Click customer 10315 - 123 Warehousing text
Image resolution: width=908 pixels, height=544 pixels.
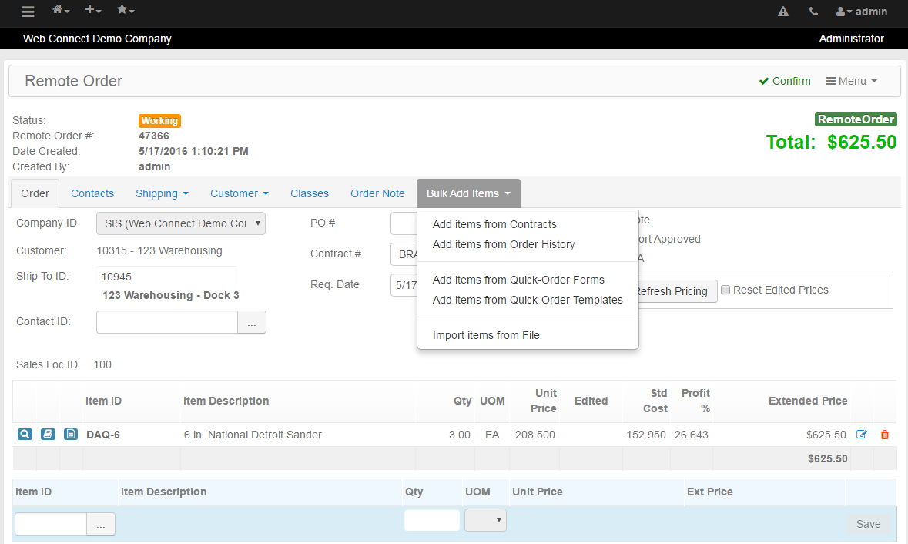click(x=159, y=251)
